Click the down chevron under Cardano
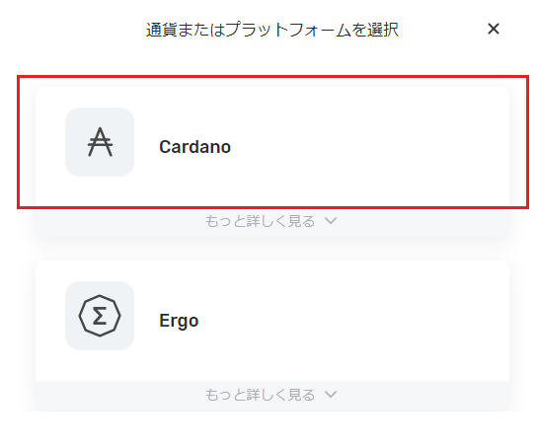Image resolution: width=539 pixels, height=447 pixels. [x=331, y=221]
